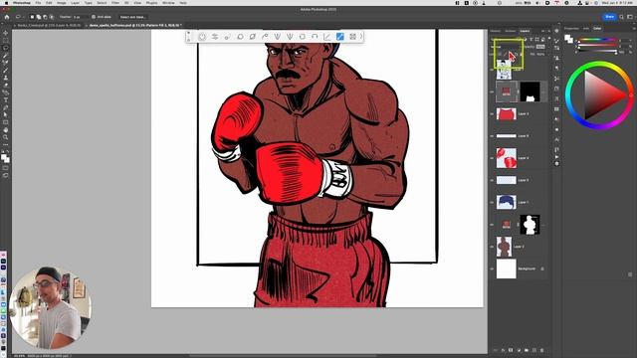The height and width of the screenshot is (358, 637).
Task: Hide the brown body layer
Action: pyautogui.click(x=492, y=247)
